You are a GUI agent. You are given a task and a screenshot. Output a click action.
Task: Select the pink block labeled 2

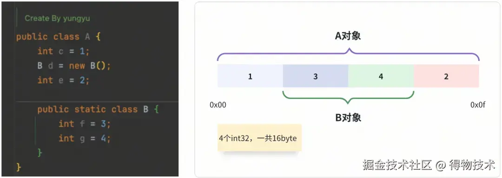446,76
